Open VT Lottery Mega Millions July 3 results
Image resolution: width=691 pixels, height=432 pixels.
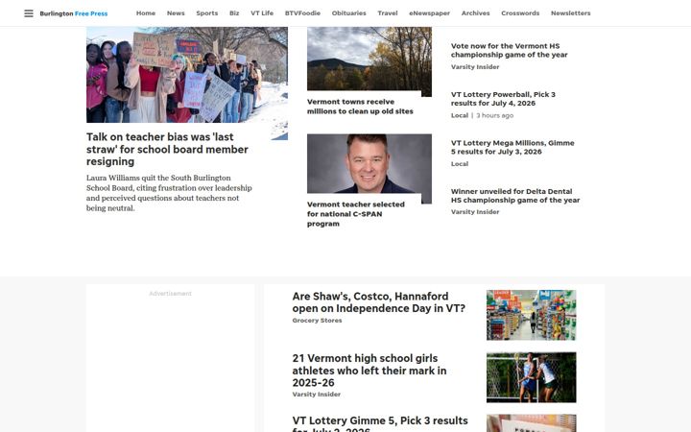point(512,147)
